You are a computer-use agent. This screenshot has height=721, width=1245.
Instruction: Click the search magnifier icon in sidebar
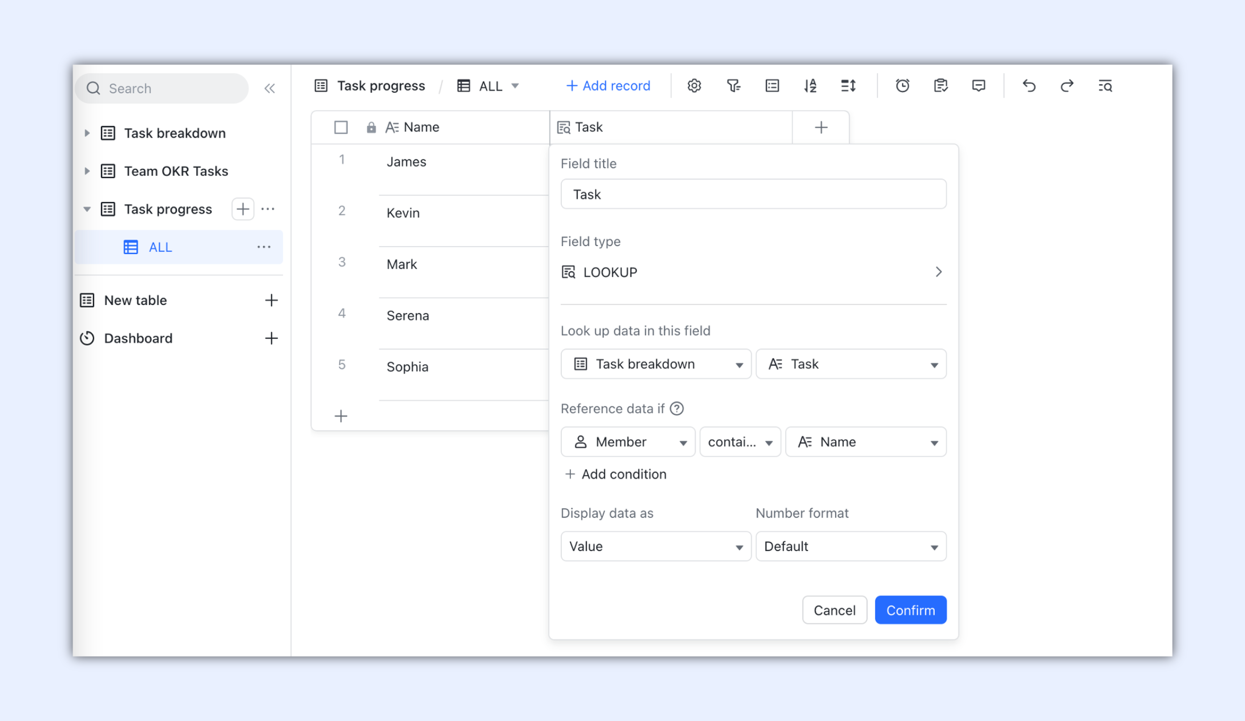click(x=93, y=88)
